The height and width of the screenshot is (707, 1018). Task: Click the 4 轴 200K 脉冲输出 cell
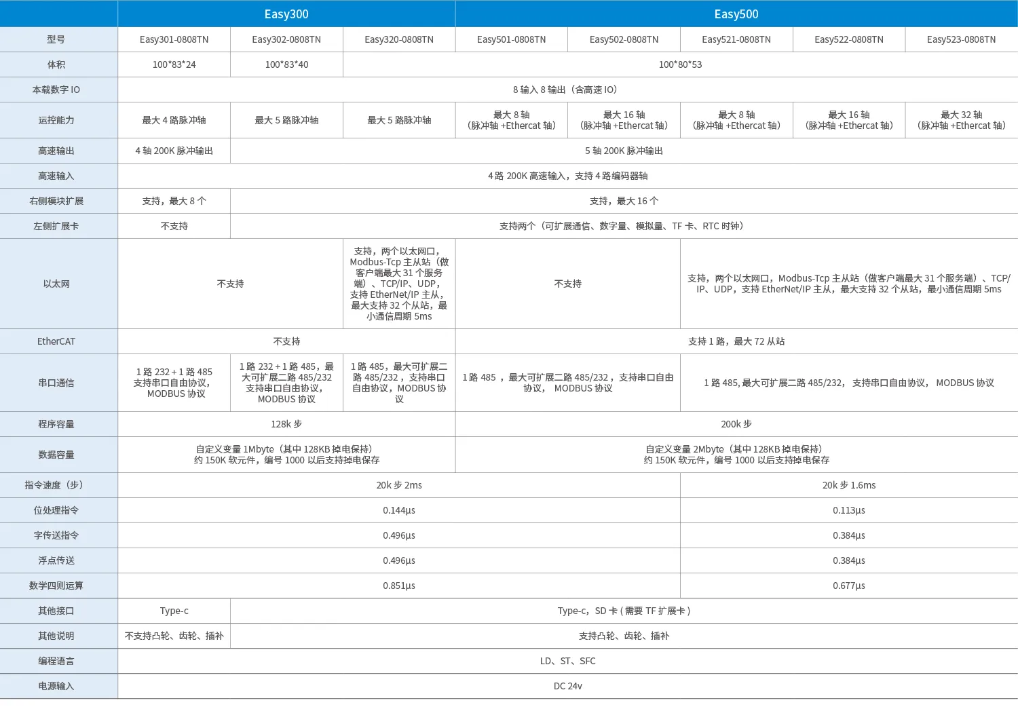[x=174, y=151]
